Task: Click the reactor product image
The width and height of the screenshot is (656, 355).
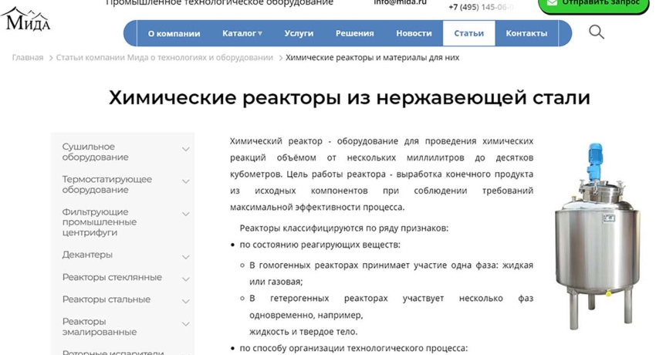Action: tap(591, 237)
